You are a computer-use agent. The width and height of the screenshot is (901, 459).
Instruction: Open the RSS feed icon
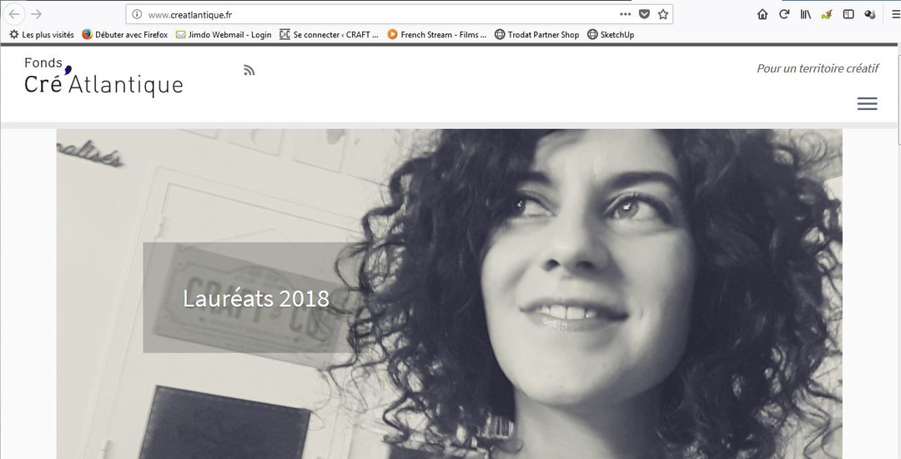[249, 70]
